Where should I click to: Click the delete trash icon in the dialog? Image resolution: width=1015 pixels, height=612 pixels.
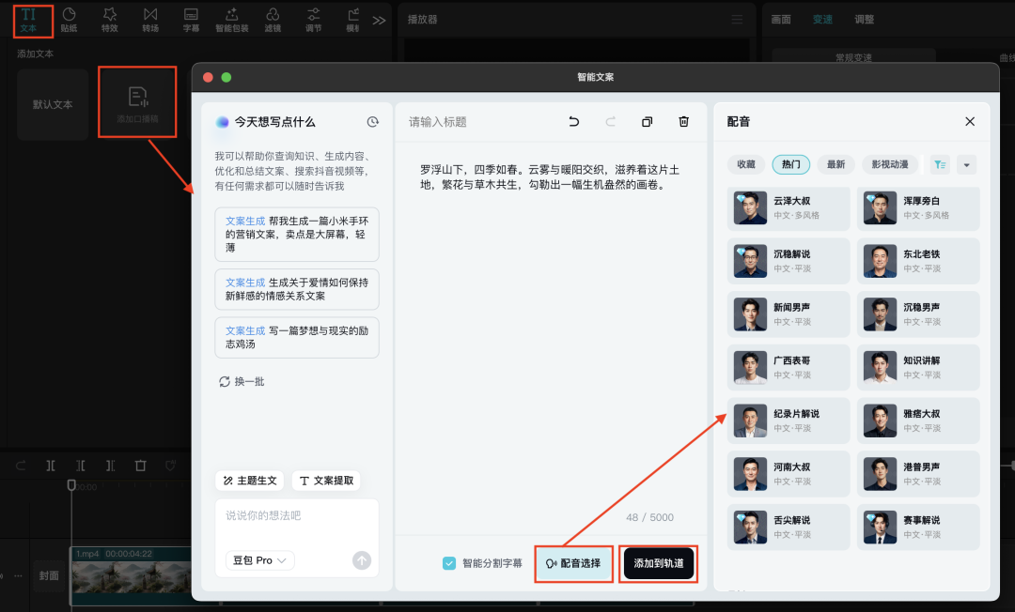683,121
